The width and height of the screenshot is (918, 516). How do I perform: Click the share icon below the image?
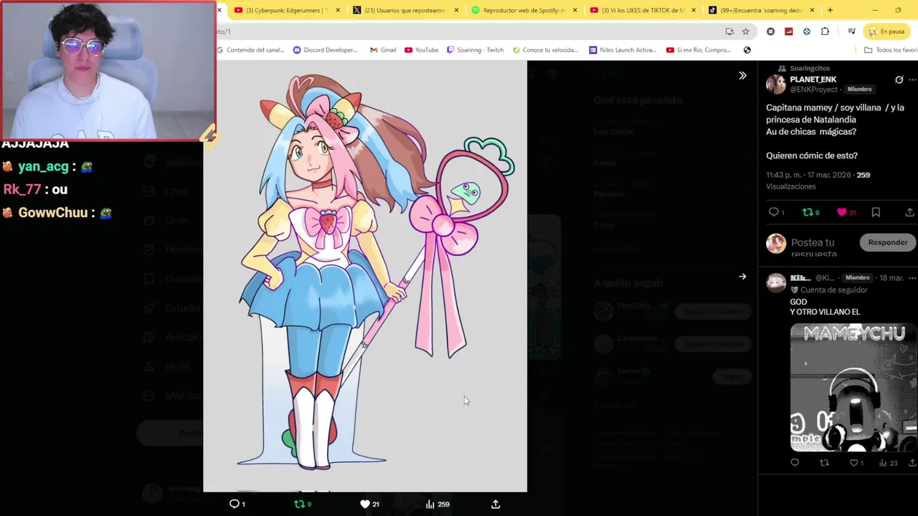[496, 504]
